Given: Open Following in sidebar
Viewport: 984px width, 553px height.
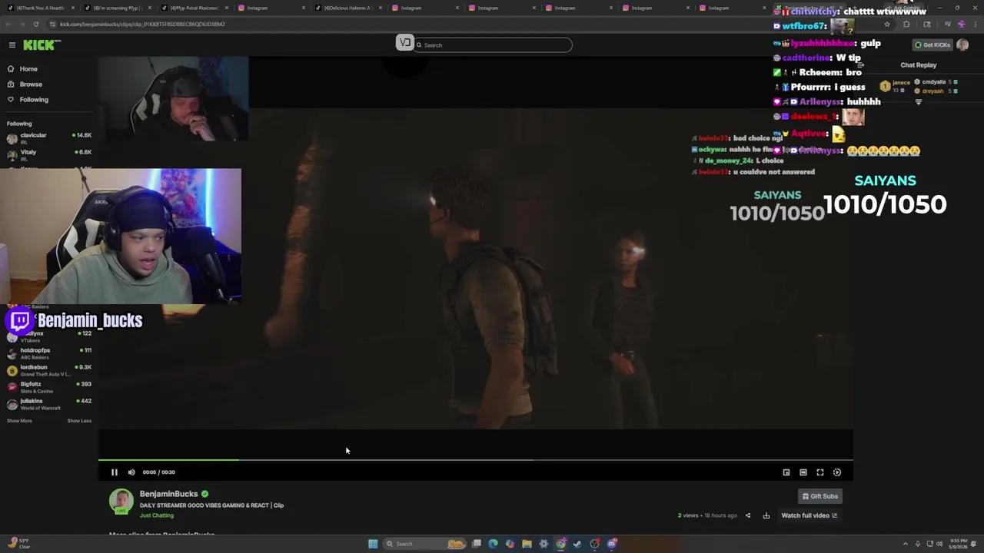Looking at the screenshot, I should [34, 100].
